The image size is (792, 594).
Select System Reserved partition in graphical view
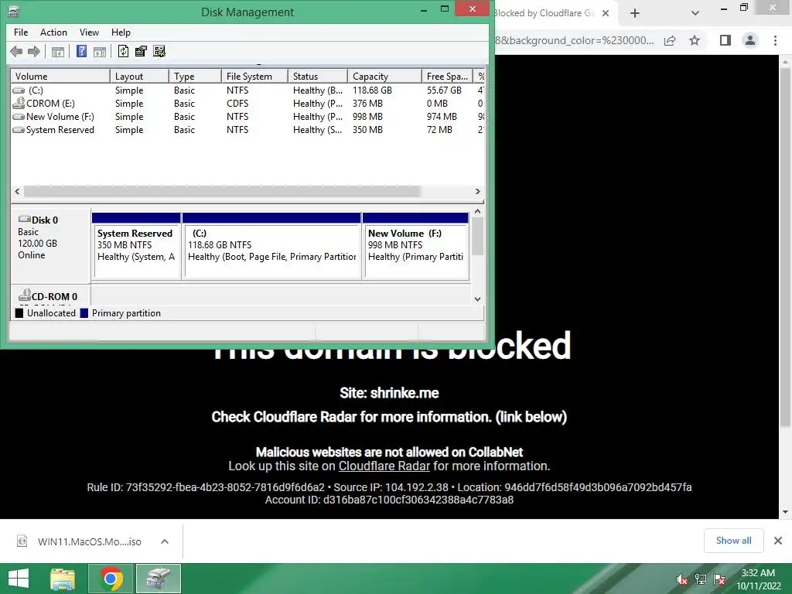tap(136, 246)
